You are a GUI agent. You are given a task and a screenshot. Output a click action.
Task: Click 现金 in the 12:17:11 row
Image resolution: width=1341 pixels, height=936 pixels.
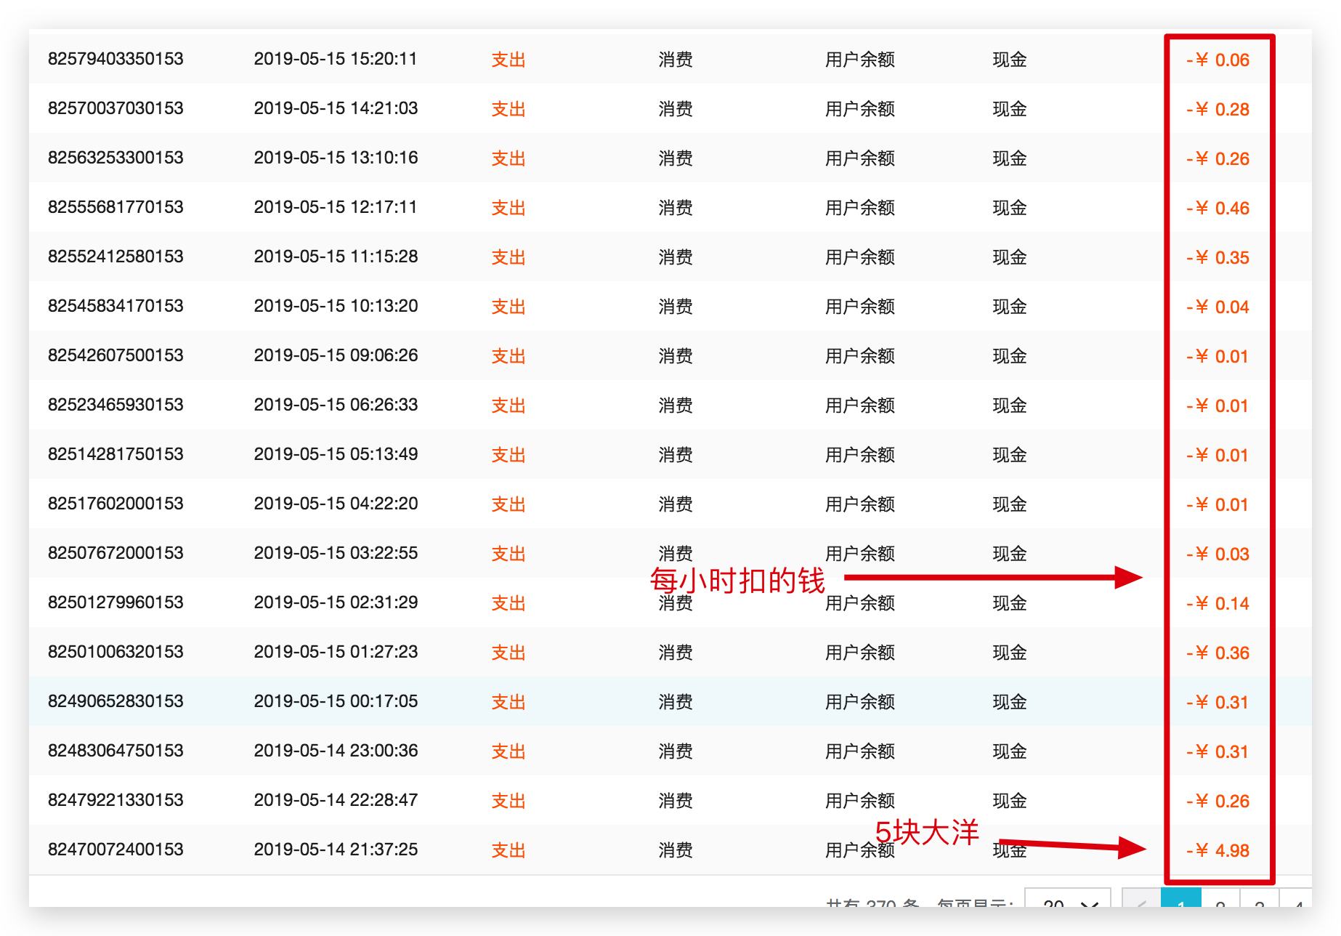tap(1010, 208)
